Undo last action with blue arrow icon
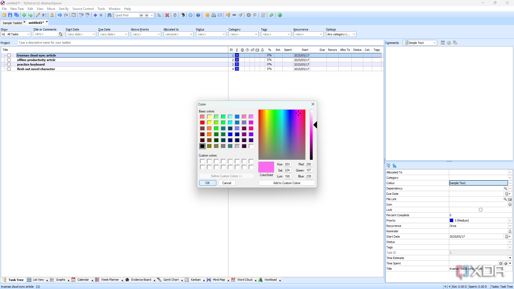Image resolution: width=514 pixels, height=289 pixels. tap(59, 15)
